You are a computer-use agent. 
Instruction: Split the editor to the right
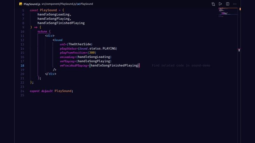(x=228, y=4)
